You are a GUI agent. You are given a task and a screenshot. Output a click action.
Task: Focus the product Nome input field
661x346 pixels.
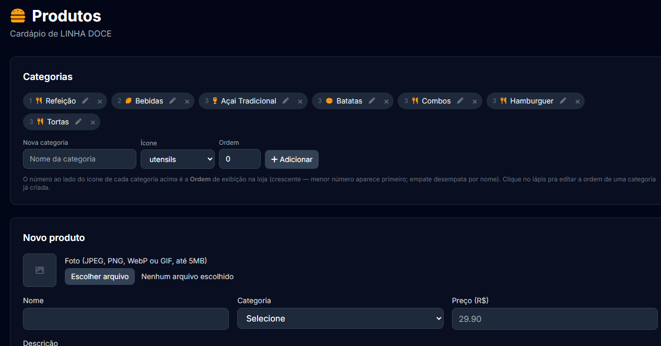point(126,319)
